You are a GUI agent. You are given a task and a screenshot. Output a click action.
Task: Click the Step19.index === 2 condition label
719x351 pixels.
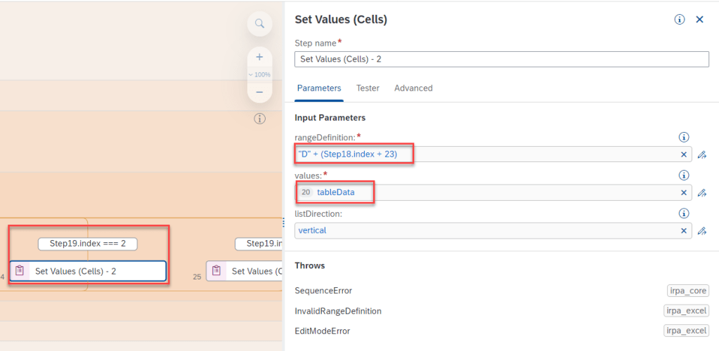click(x=87, y=244)
